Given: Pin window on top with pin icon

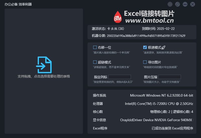Looking at the screenshot, I should 178,4.
